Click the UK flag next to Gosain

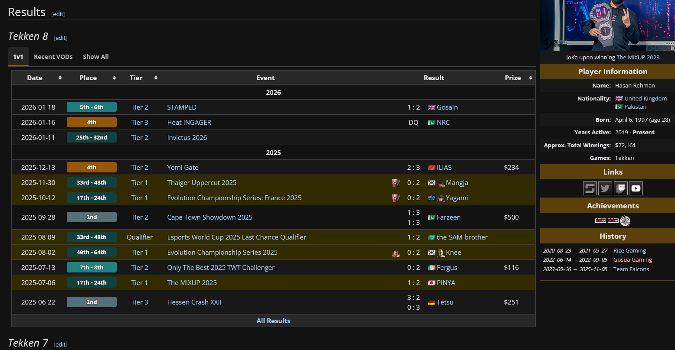pos(431,107)
